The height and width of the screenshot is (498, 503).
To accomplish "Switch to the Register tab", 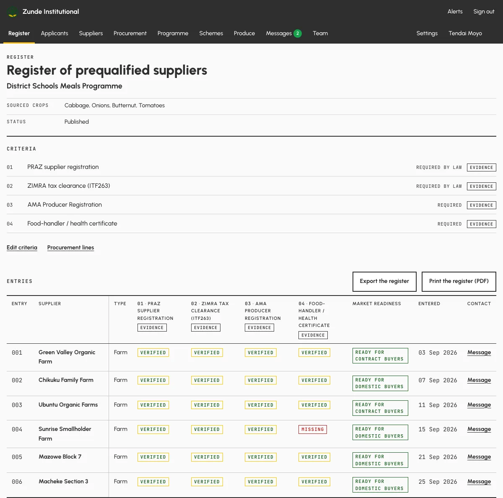I will click(19, 34).
